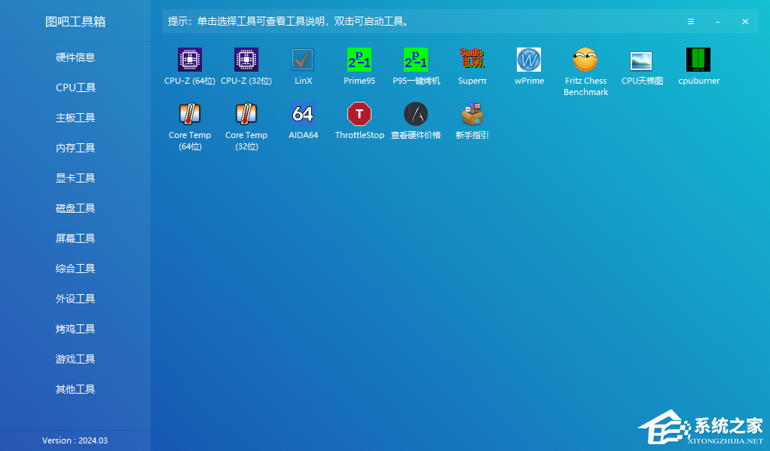Open 查看硬件价格 hardware price tool
The height and width of the screenshot is (451, 770).
tap(416, 114)
